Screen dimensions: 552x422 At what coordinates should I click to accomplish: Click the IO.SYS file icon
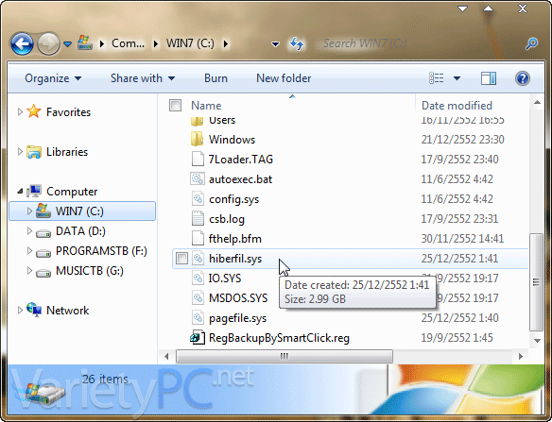tap(198, 279)
